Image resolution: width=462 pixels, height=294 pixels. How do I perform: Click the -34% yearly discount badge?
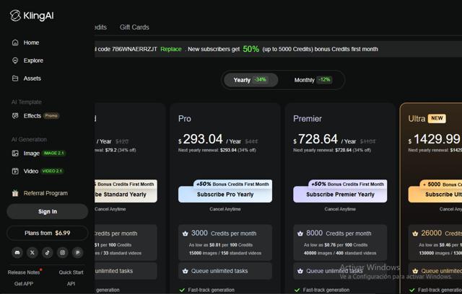click(261, 80)
